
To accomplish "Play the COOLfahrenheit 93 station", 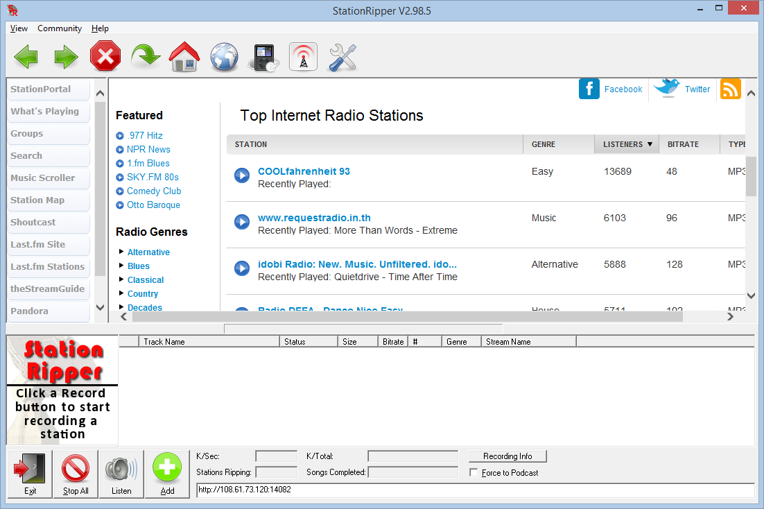I will (x=242, y=175).
